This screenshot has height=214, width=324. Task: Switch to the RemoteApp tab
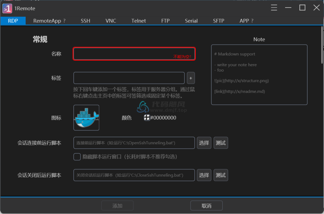[x=47, y=21]
